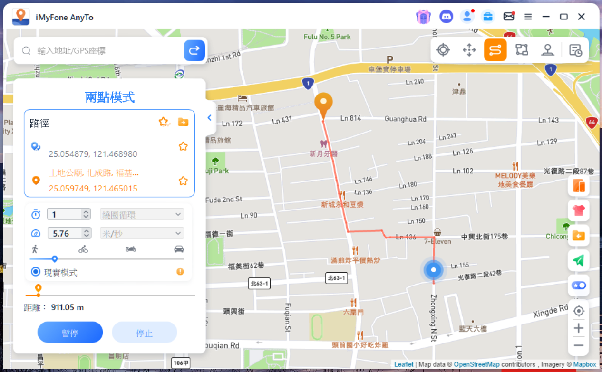The image size is (602, 372).
Task: Click the paper plane icon on right sidebar
Action: coord(578,260)
